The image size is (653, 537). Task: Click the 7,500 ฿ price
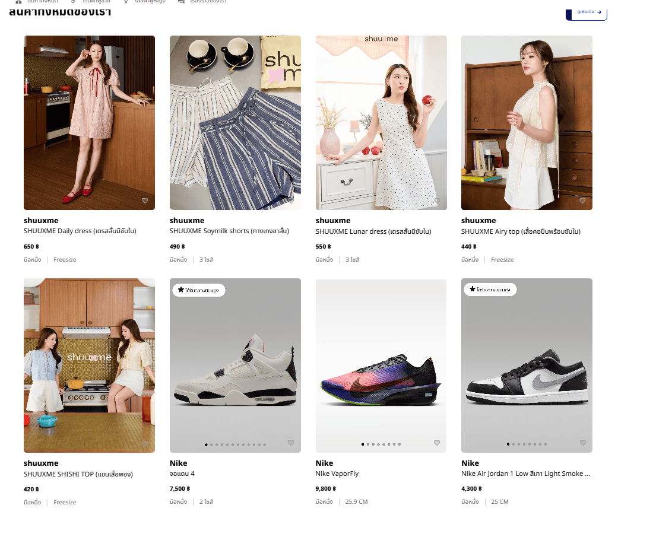(180, 489)
